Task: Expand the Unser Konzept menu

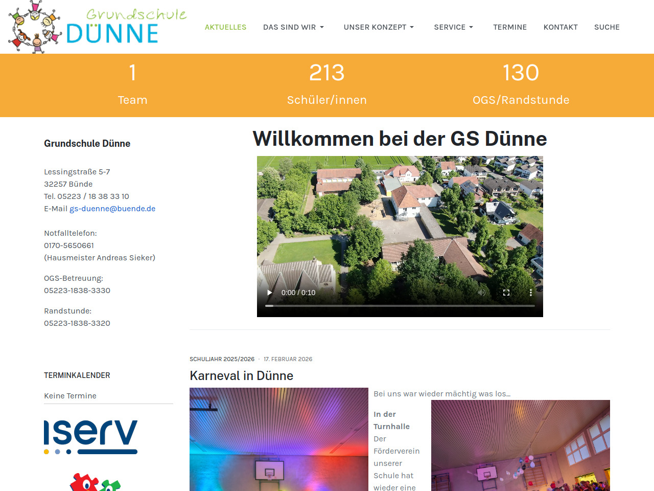Action: tap(379, 27)
